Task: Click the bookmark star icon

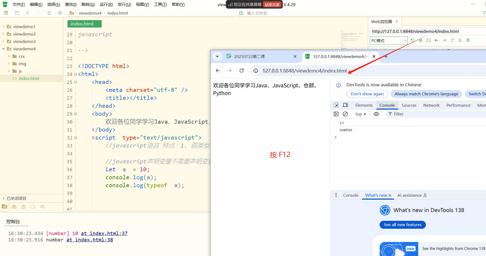Action: [x=49, y=13]
